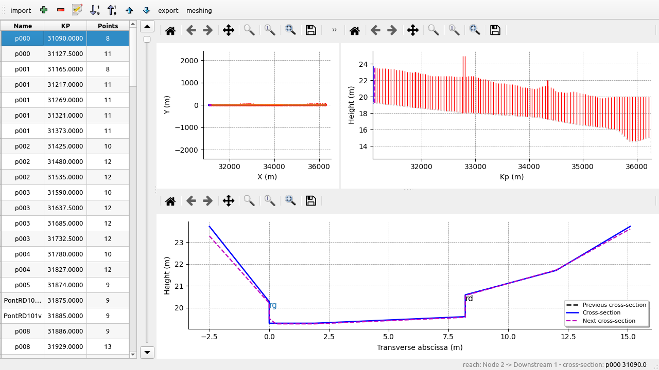Click the up arrow button above slider
This screenshot has height=370, width=659.
[147, 27]
